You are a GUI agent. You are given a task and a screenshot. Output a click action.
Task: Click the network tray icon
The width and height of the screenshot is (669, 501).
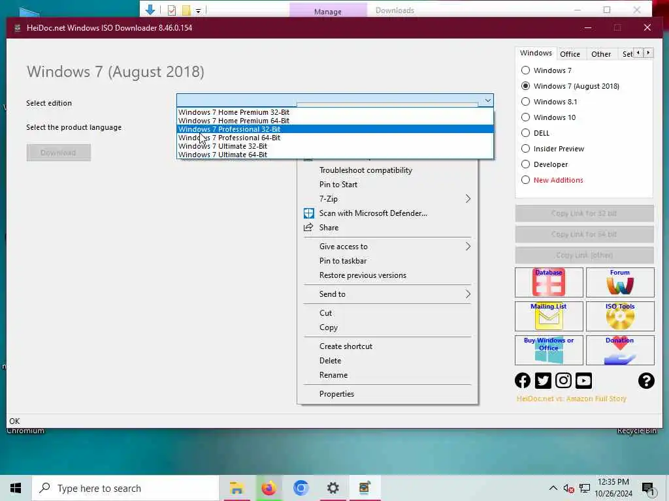pos(585,488)
